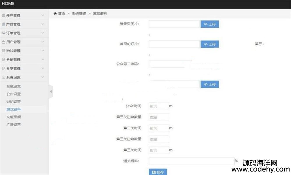Open the 系统设置 submenu item
Image resolution: width=291 pixels, height=175 pixels.
pos(14,86)
